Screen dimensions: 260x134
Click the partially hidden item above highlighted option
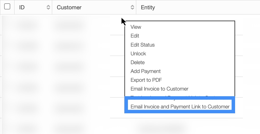tap(176, 97)
